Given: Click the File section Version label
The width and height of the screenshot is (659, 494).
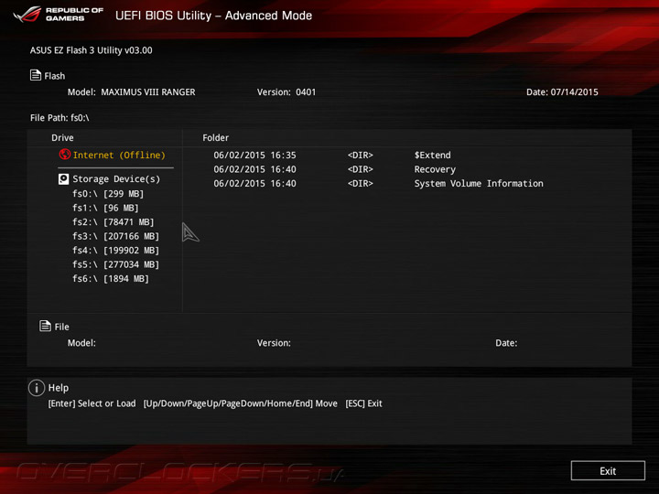Looking at the screenshot, I should click(274, 343).
